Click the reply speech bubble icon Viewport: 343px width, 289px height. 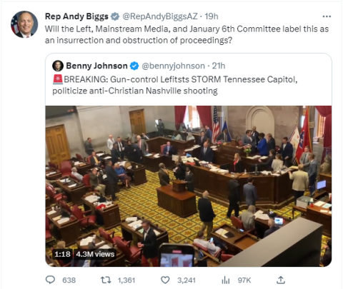point(50,280)
